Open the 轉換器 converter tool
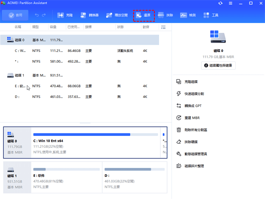 tap(90, 15)
